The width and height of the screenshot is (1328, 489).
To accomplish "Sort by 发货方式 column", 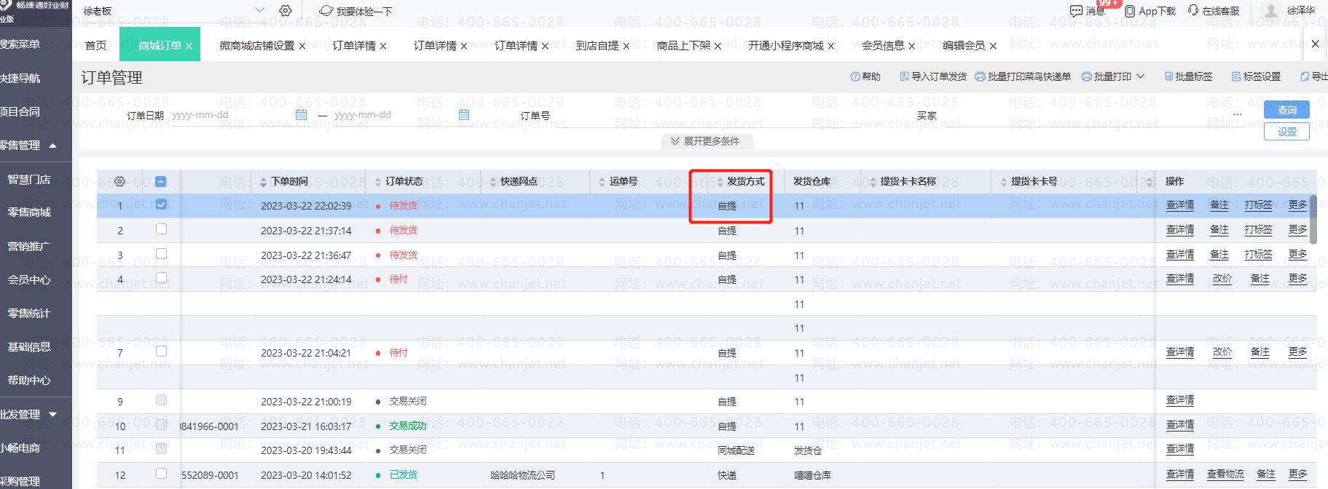I will tap(720, 182).
